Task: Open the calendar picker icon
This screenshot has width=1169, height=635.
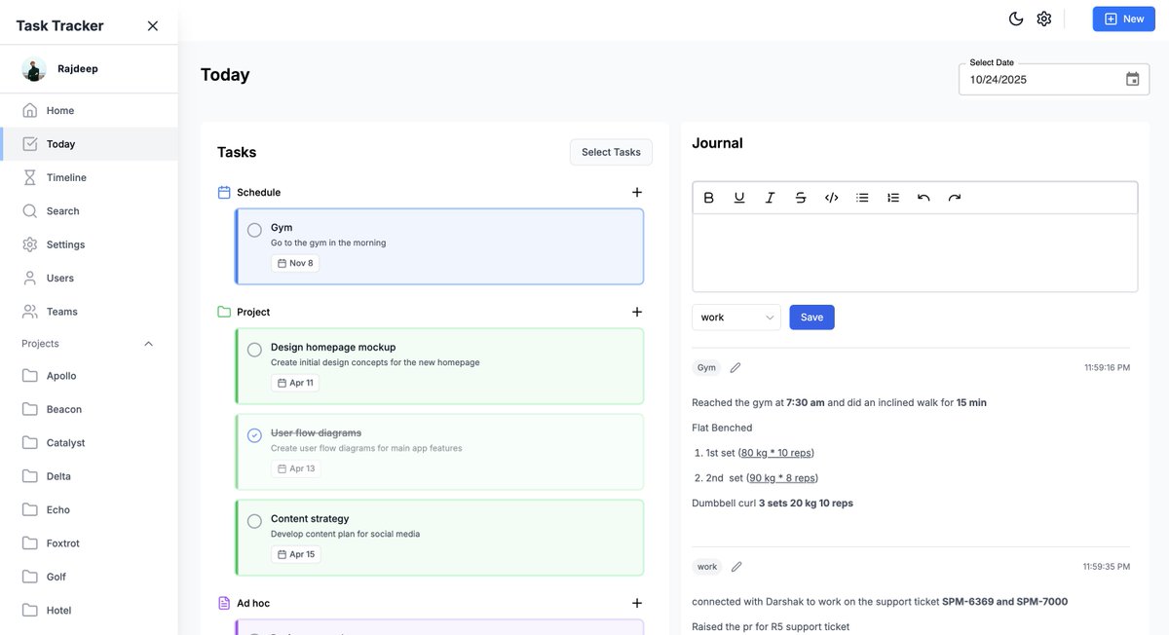Action: (1133, 80)
